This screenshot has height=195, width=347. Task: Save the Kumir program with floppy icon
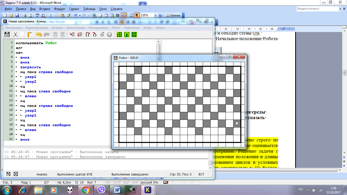click(7, 35)
